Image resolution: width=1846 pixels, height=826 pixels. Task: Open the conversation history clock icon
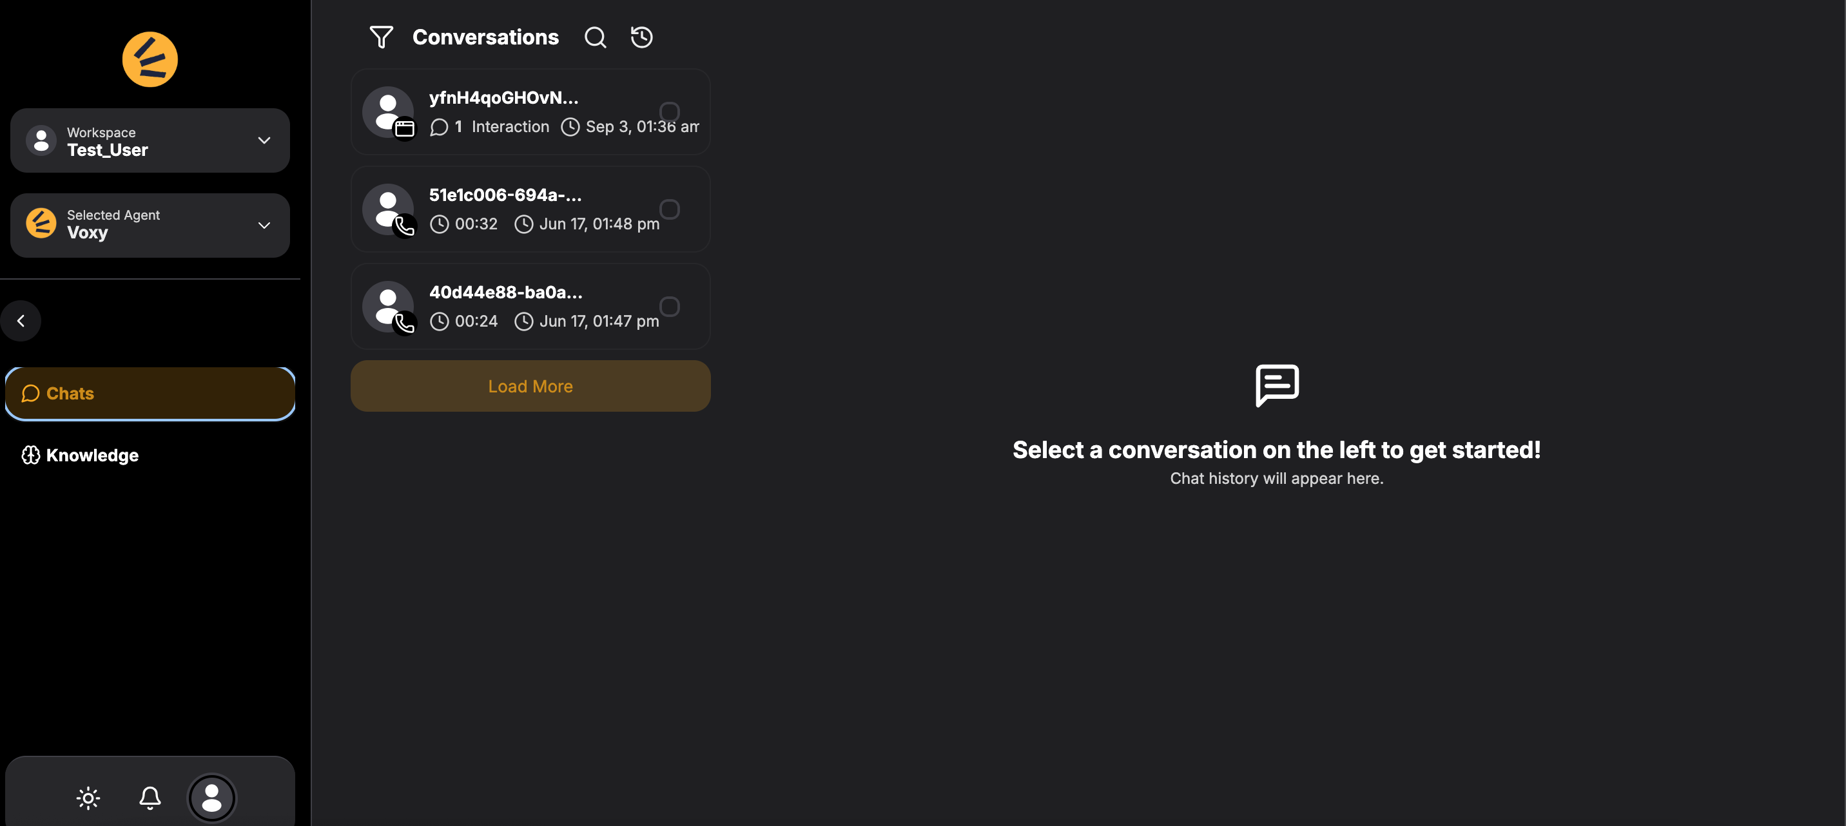tap(641, 37)
